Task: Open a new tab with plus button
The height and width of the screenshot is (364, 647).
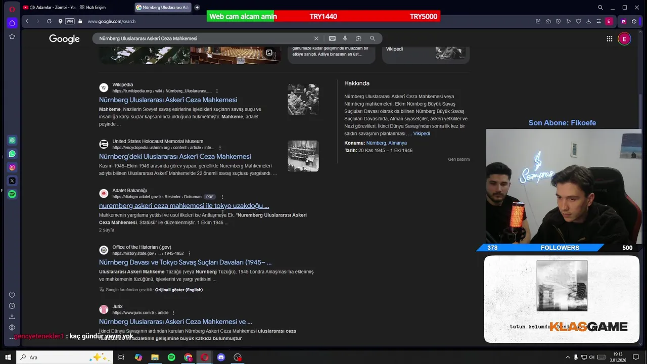Action: click(x=197, y=8)
